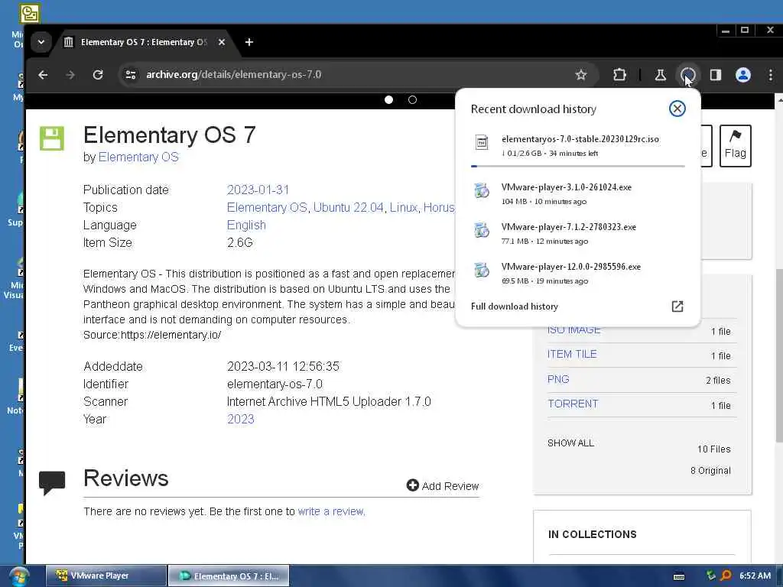Viewport: 783px width, 587px height.
Task: Click VMware-player-3.1.0 installer icon
Action: pyautogui.click(x=482, y=190)
